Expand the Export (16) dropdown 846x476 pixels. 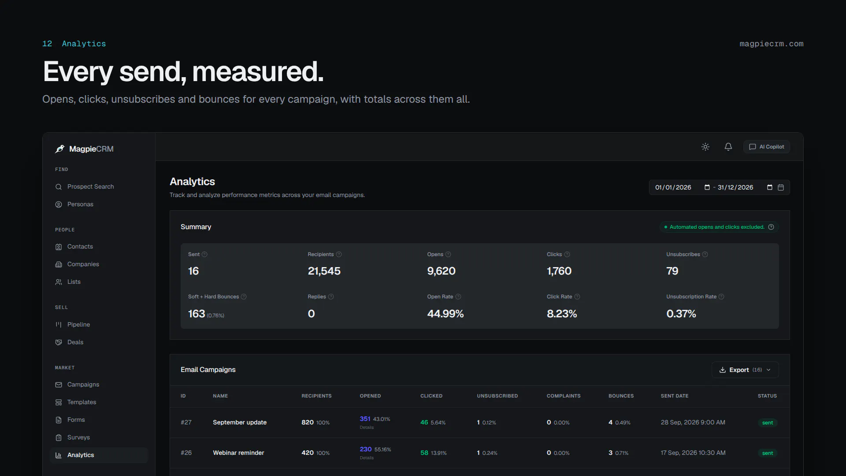(745, 370)
